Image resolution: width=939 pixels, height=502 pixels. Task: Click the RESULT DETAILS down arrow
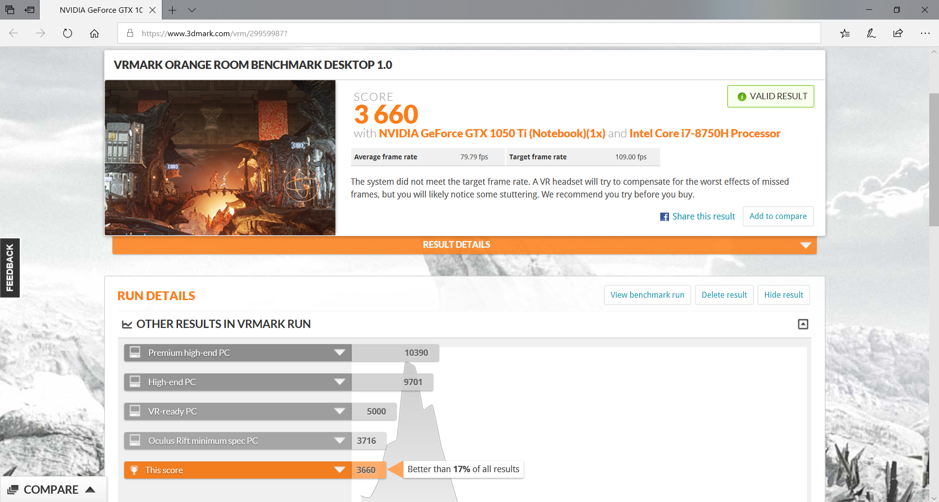[805, 245]
